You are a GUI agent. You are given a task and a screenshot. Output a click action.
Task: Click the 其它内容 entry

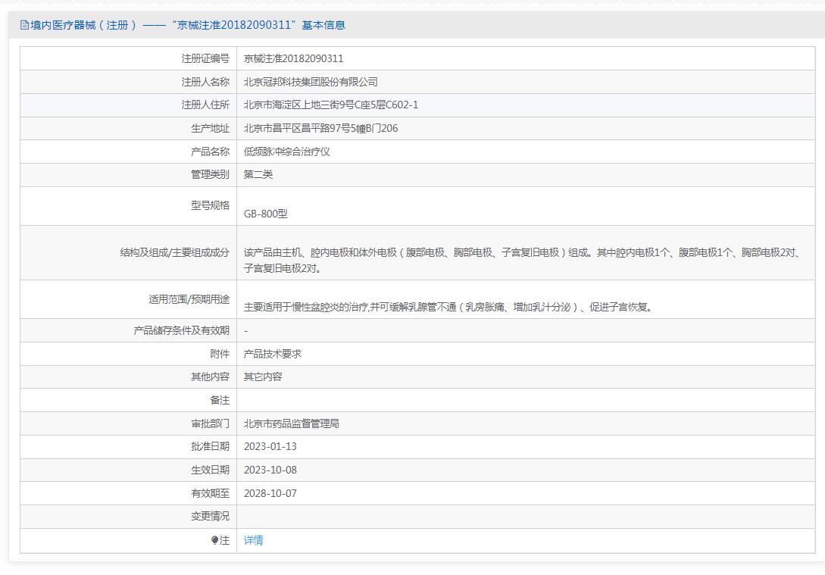pos(263,377)
